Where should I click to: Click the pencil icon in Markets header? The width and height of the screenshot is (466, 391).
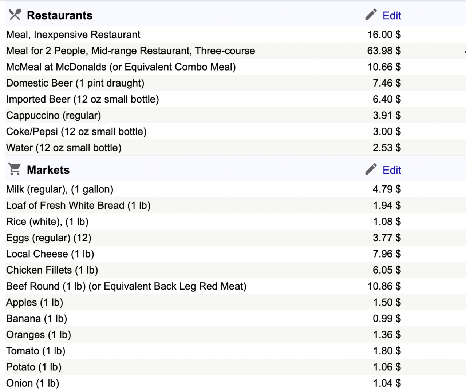tap(371, 169)
